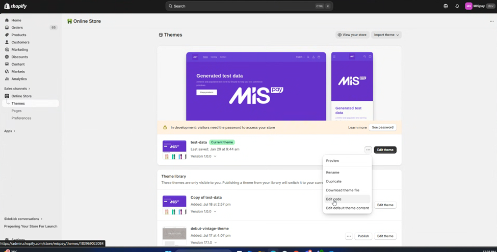
Task: Open Import theme dropdown
Action: 386,35
